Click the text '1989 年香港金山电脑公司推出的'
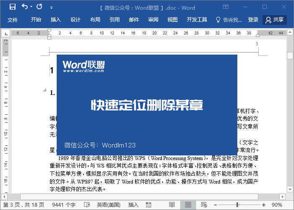 [96, 158]
